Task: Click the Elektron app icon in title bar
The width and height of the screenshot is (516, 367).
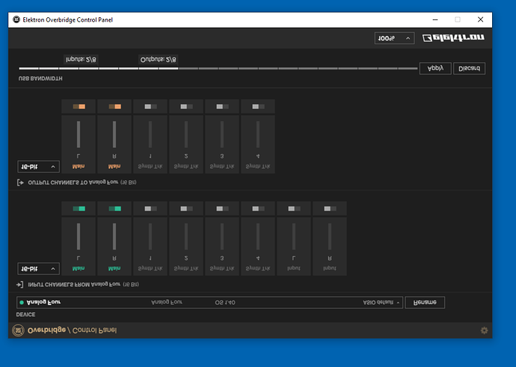Action: (x=16, y=19)
